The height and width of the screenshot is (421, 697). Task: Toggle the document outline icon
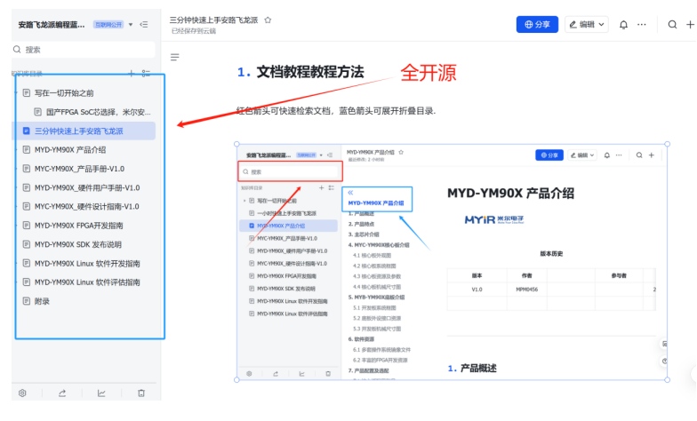coord(175,57)
